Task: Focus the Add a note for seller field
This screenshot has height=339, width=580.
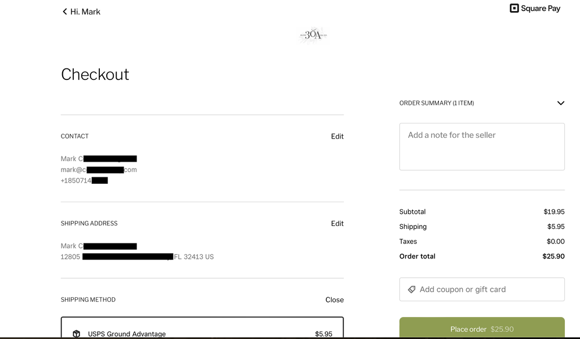Action: coord(482,147)
